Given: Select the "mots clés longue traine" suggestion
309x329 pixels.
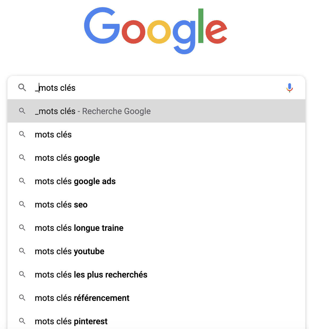Looking at the screenshot, I should (79, 228).
